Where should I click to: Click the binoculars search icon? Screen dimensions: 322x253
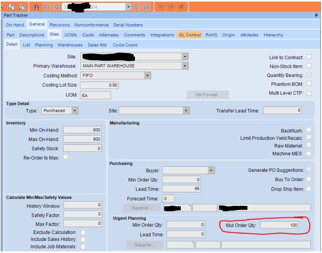(x=36, y=7)
